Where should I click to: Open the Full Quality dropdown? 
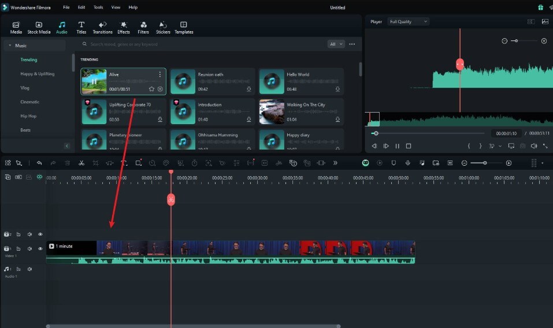408,21
